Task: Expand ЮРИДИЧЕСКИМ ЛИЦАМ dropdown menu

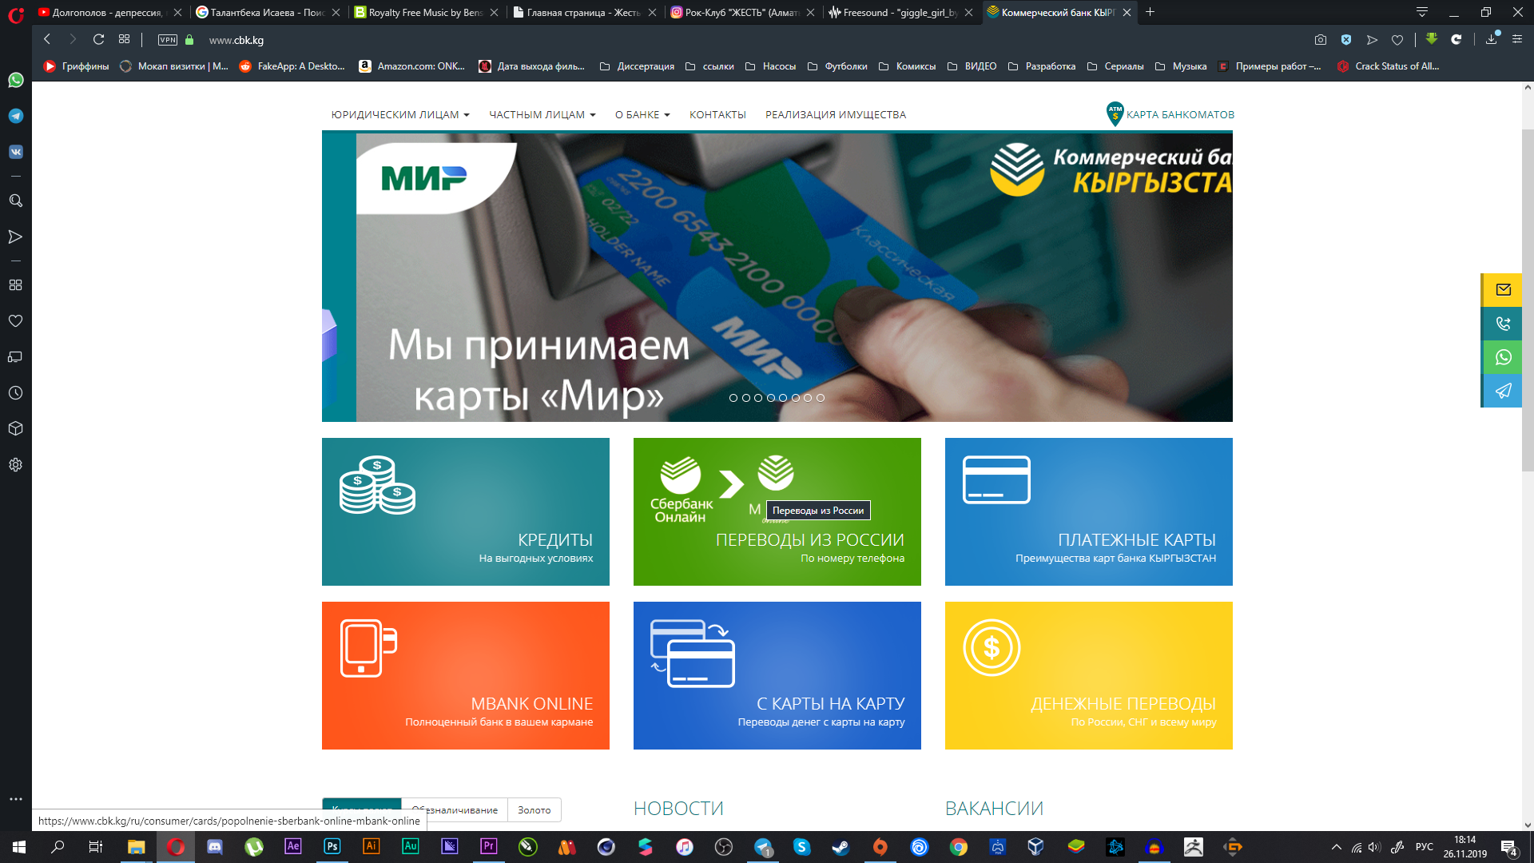Action: (x=400, y=115)
